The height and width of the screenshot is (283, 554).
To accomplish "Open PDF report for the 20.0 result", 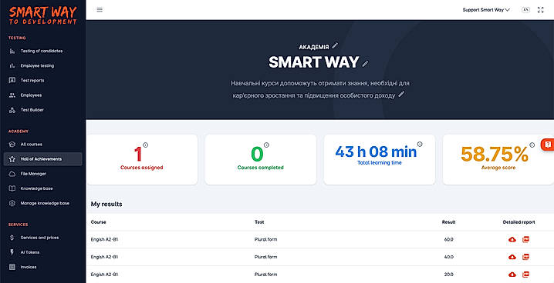I will point(525,275).
